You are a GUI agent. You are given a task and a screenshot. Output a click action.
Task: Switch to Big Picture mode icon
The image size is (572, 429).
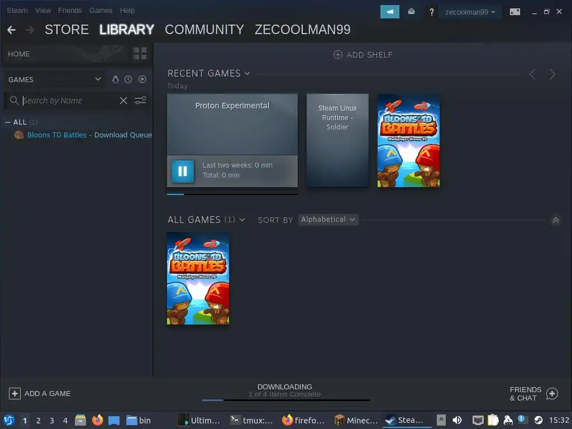click(x=514, y=12)
